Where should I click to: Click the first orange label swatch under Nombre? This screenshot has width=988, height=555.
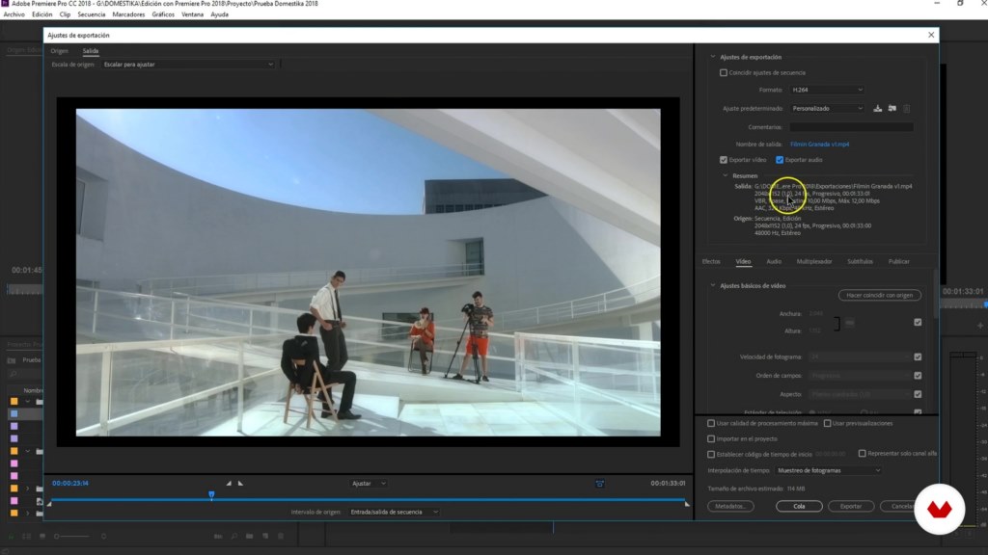pos(14,401)
